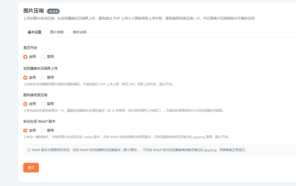Turn off 自动生成 WebP 副本 via 禁用
296x186 pixels.
click(x=43, y=130)
